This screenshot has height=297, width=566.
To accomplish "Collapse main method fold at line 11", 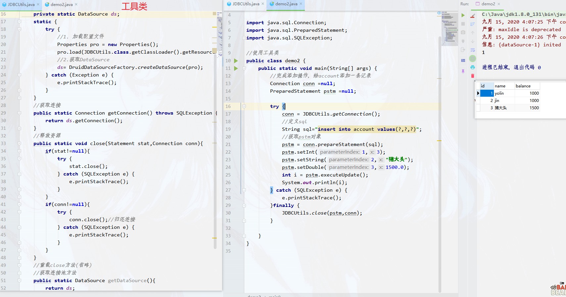I will 244,68.
